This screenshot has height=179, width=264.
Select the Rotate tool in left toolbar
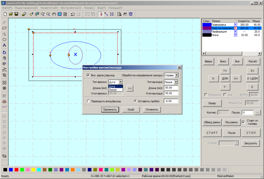pyautogui.click(x=4, y=52)
